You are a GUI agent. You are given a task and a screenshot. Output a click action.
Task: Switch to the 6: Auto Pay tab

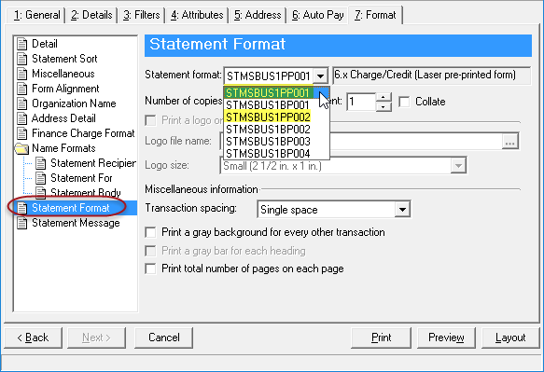pos(317,15)
